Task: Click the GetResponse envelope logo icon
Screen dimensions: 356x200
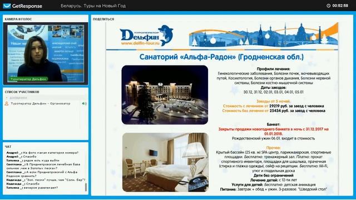Action: tap(7, 6)
